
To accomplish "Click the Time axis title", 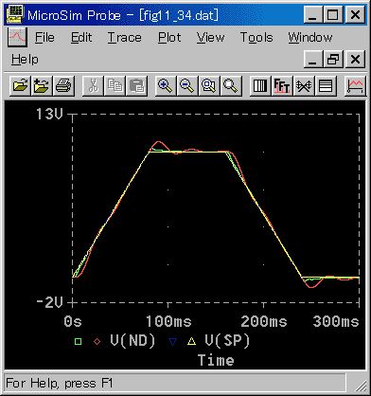I will [216, 360].
